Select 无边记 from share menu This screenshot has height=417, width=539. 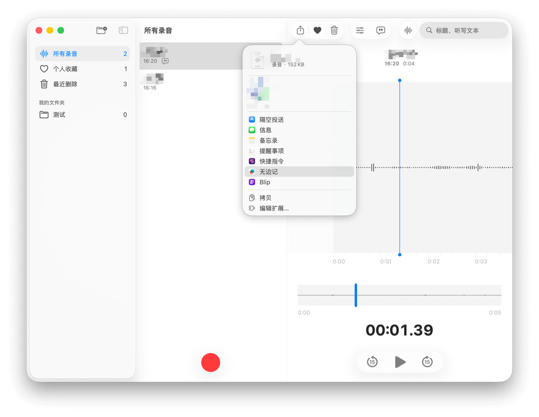[268, 172]
